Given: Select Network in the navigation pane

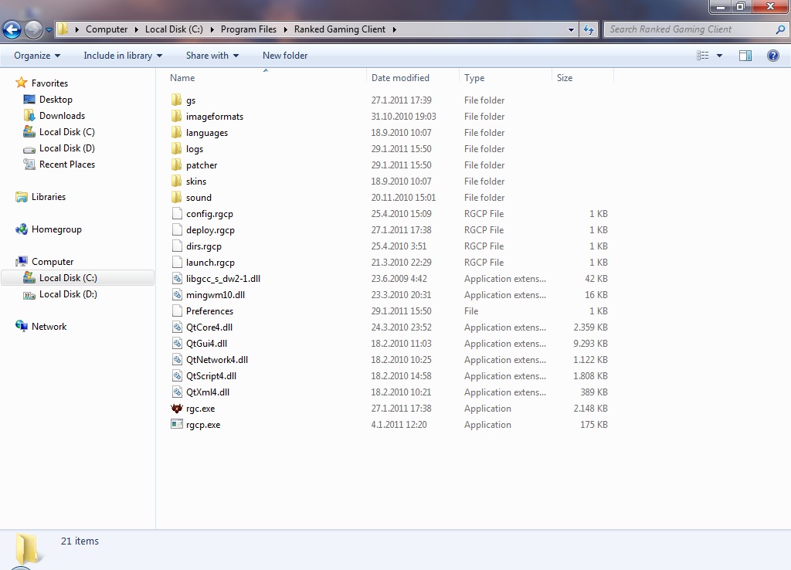Looking at the screenshot, I should click(49, 327).
